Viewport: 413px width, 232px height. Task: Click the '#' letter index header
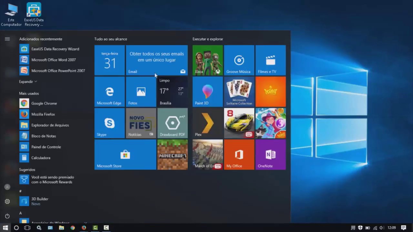click(x=20, y=191)
